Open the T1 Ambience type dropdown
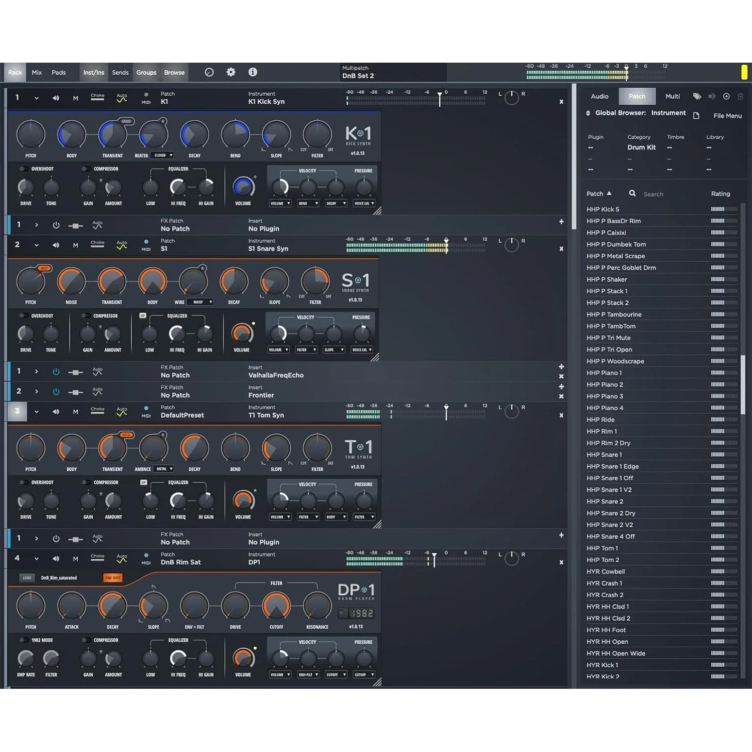This screenshot has height=752, width=752. [x=164, y=469]
